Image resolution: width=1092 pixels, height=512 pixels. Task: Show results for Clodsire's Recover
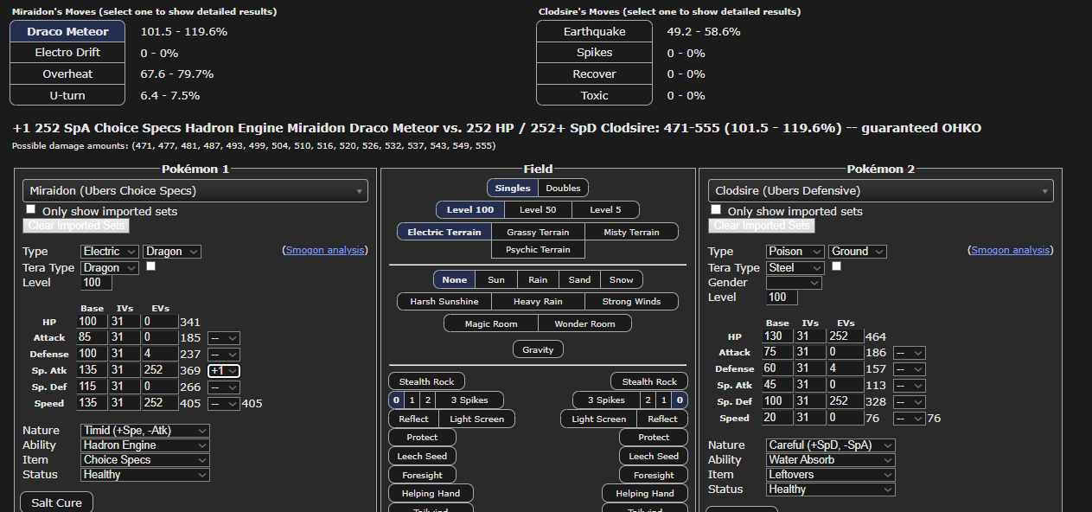[x=595, y=74]
